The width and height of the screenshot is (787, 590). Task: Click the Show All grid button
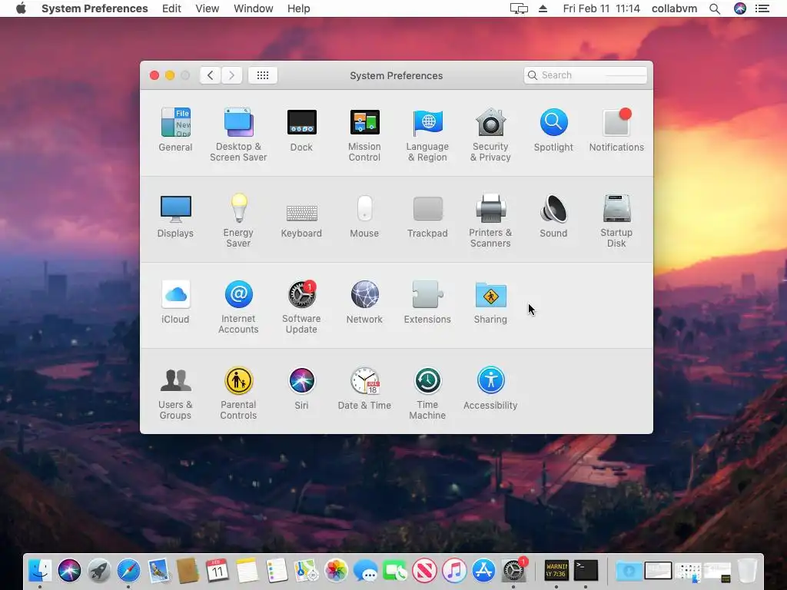(x=263, y=75)
